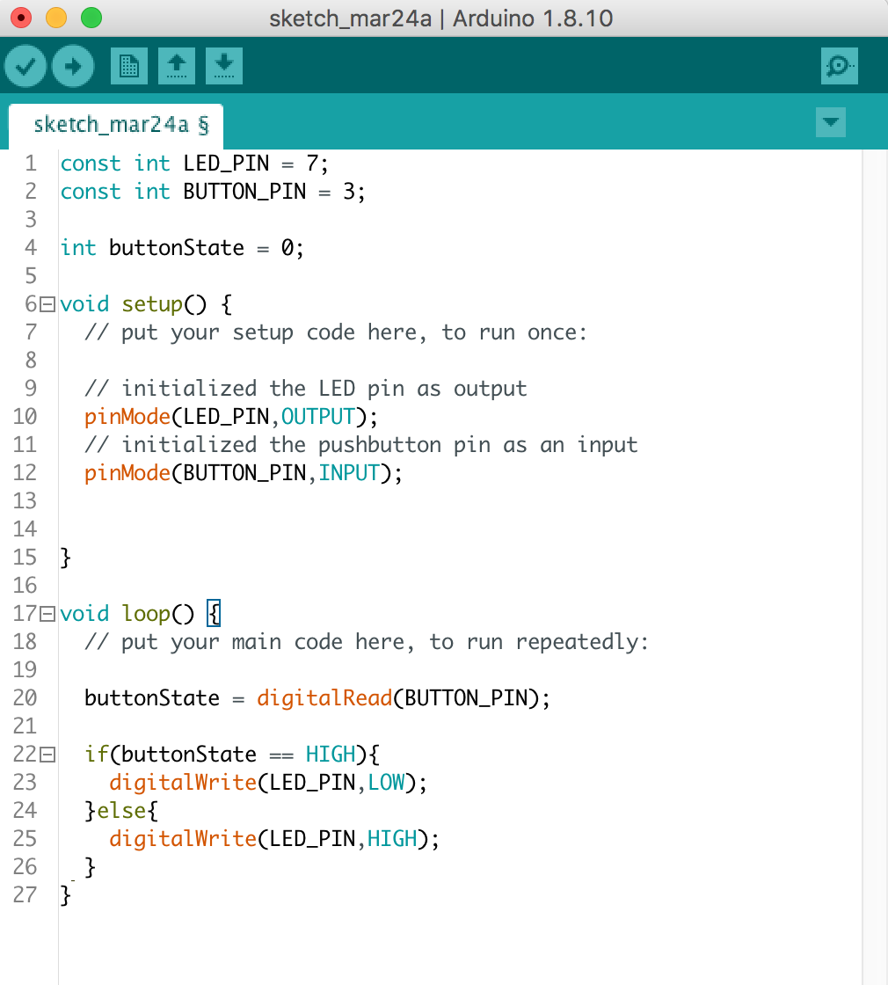Click the window title 'sketch_mar24a | Arduino 1.8.10'
888x985 pixels.
click(440, 18)
